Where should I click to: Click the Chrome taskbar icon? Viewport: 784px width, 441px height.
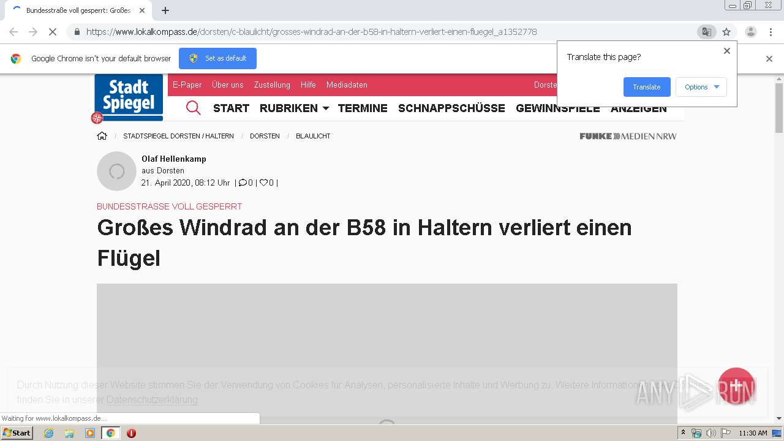click(110, 433)
